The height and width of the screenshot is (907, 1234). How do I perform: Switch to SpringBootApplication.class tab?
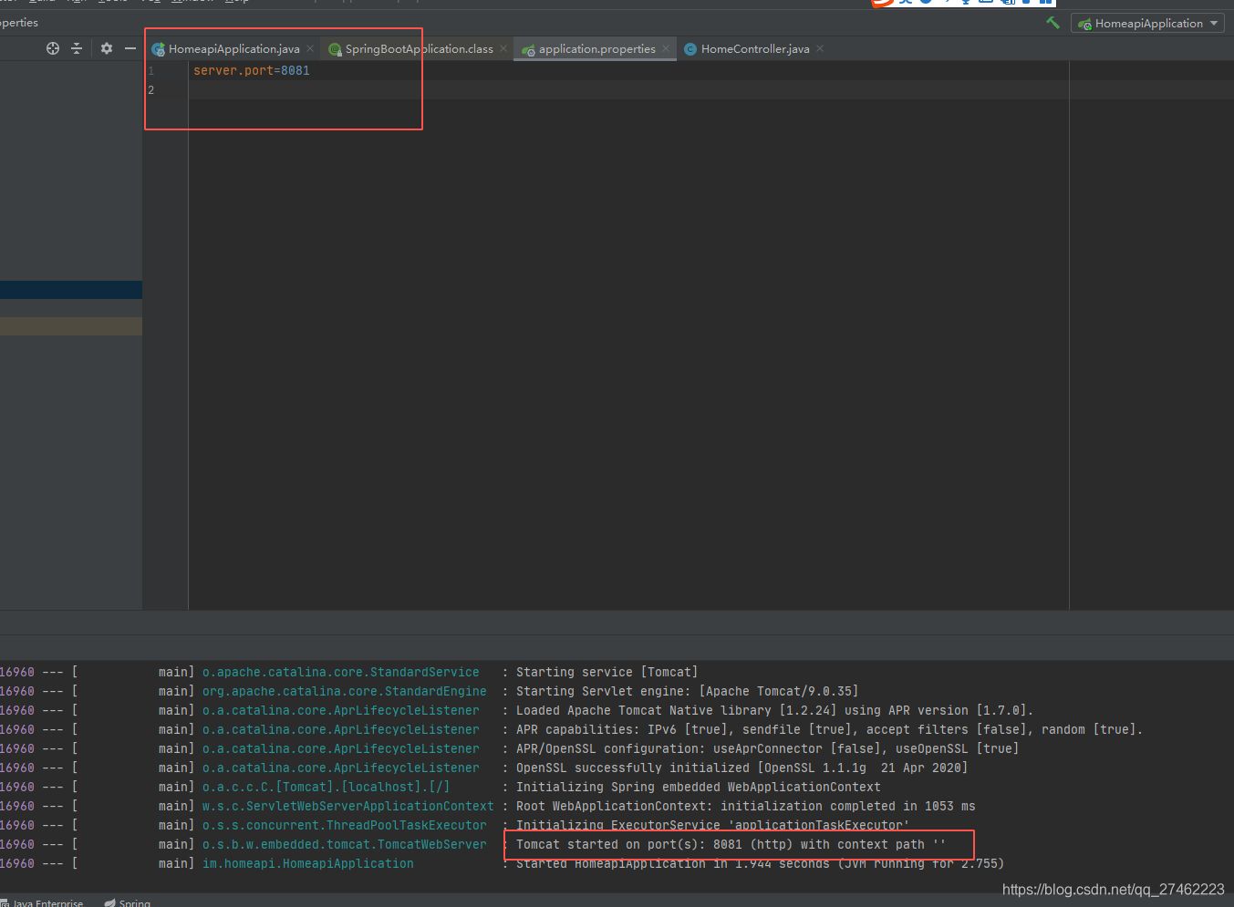tap(419, 49)
